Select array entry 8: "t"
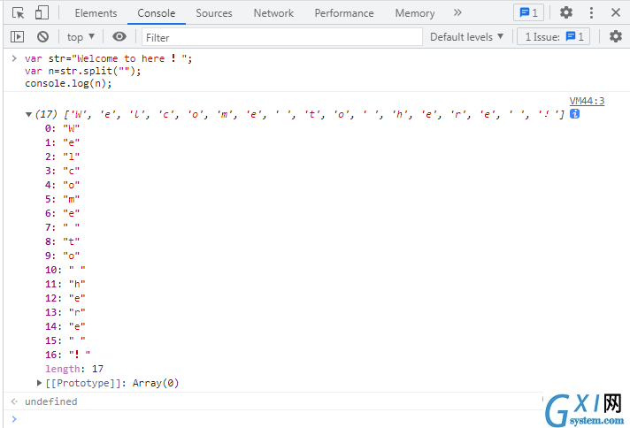 point(62,241)
